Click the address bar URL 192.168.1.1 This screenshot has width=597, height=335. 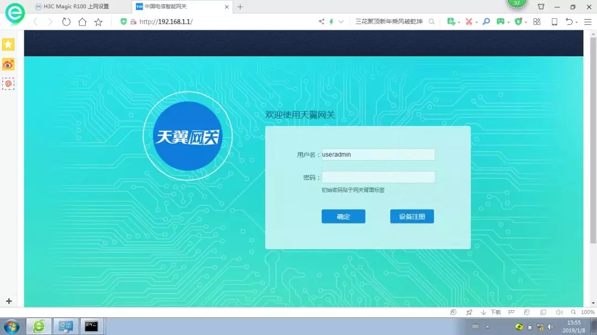click(x=166, y=22)
